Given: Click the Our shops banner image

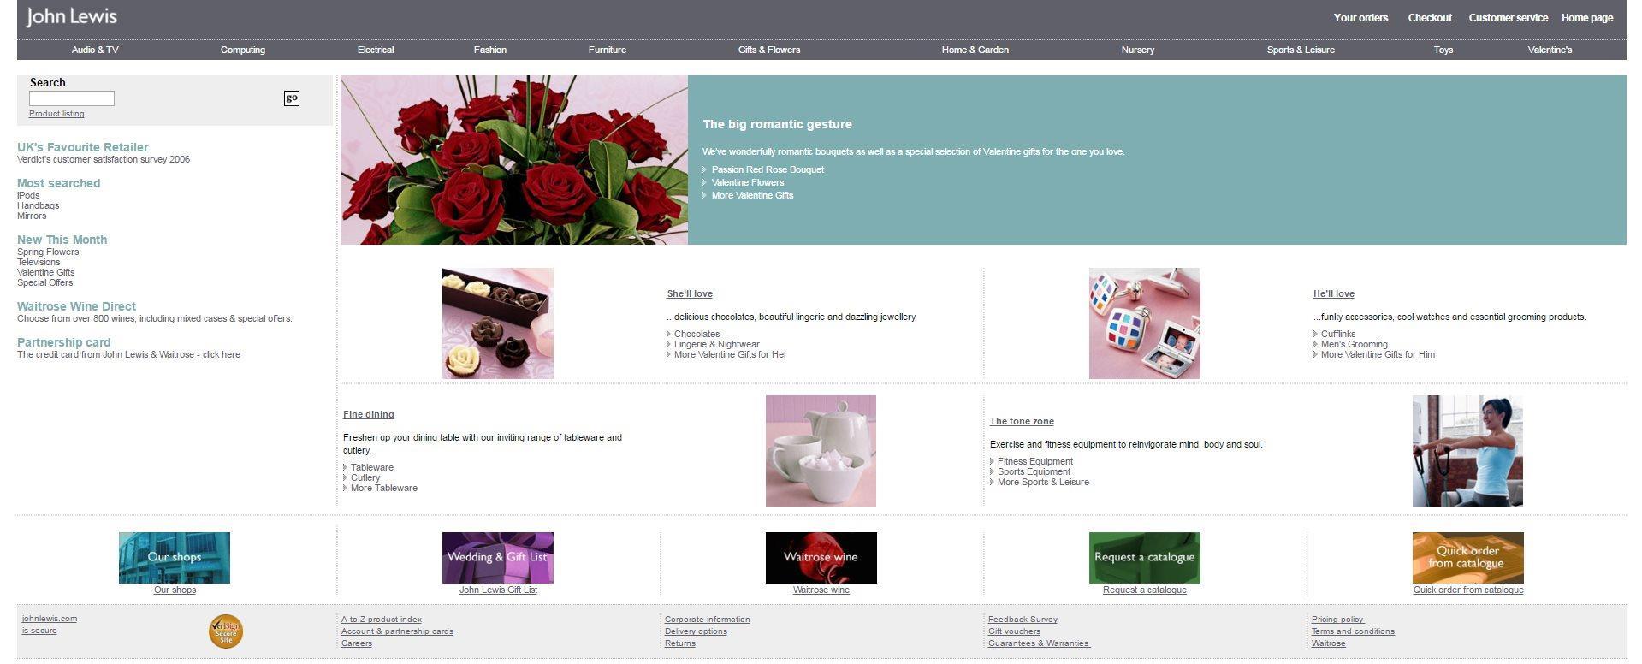Looking at the screenshot, I should pyautogui.click(x=175, y=558).
